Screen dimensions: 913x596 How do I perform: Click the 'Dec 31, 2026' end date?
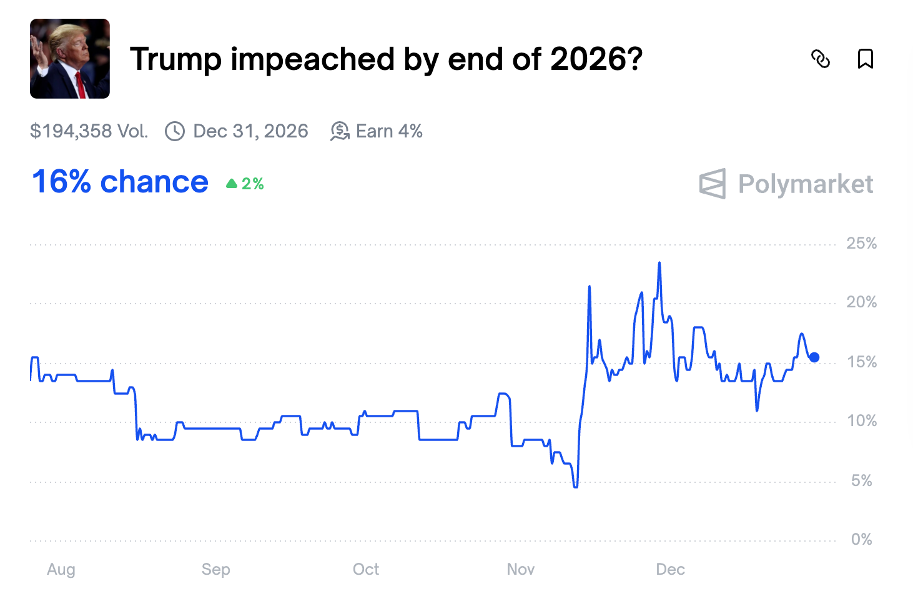click(250, 131)
